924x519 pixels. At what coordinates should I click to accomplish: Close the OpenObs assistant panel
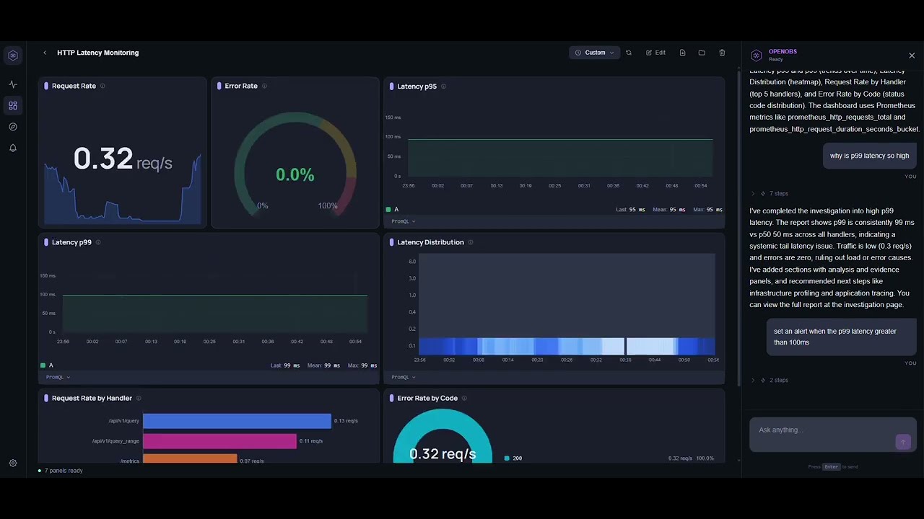[x=912, y=56]
